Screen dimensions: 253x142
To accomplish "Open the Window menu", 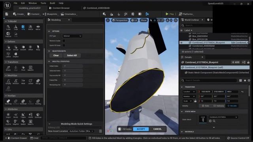I will 32,3.
